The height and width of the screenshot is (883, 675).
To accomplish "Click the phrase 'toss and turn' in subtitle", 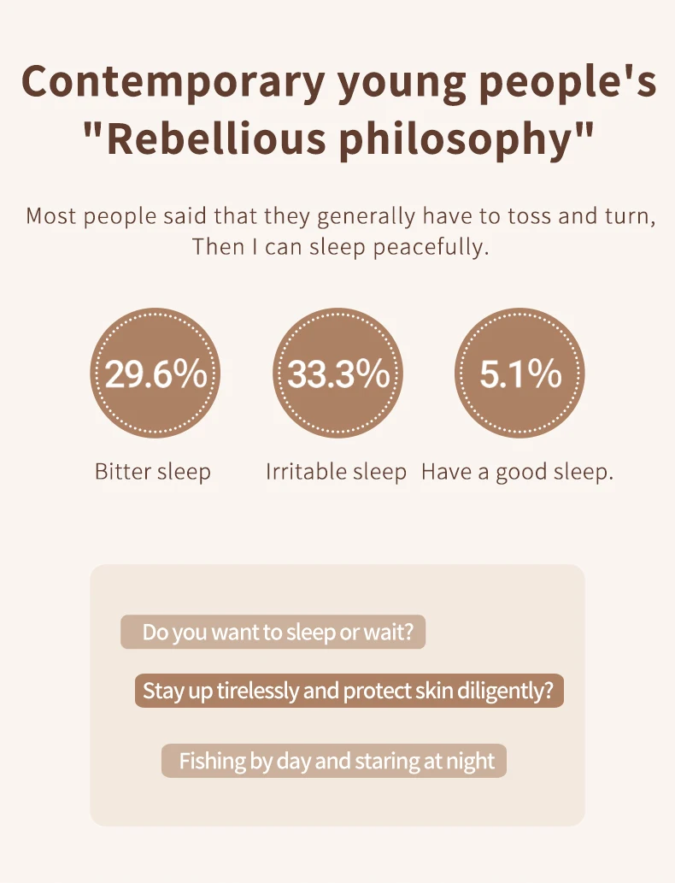I will (x=581, y=216).
